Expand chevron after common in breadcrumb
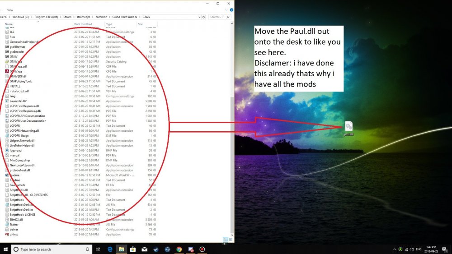 tap(109, 17)
